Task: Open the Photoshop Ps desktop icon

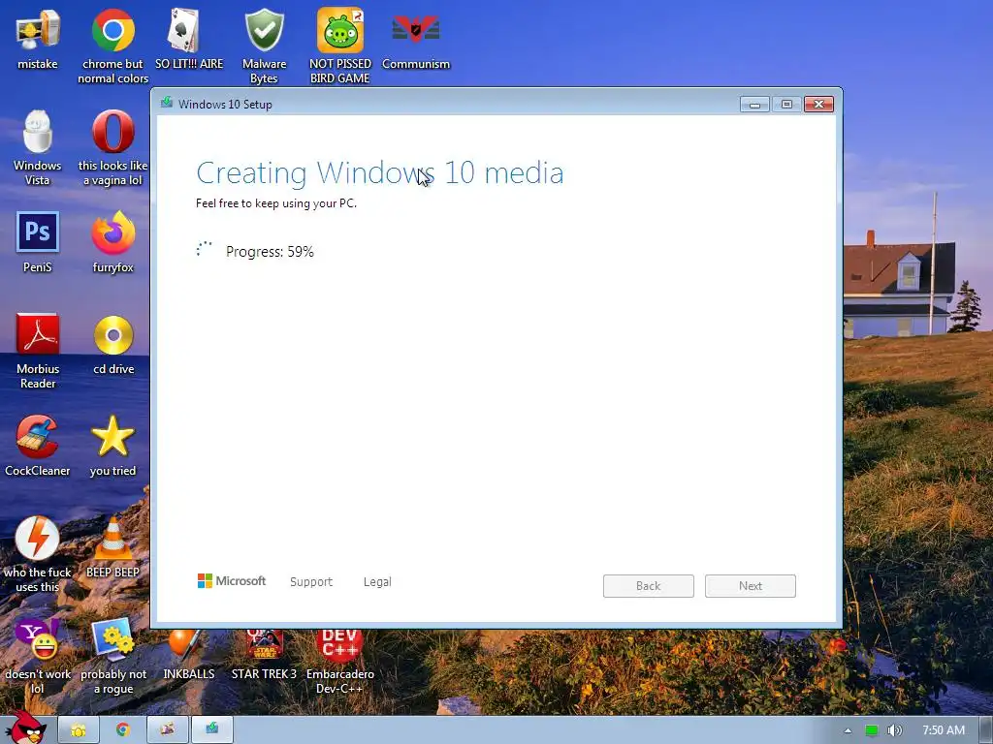Action: [38, 232]
